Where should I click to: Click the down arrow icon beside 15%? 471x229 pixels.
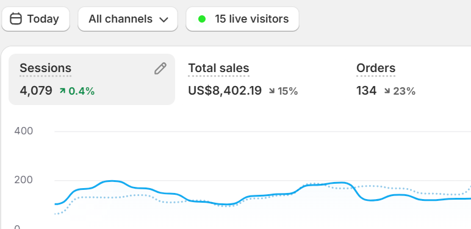pos(272,91)
